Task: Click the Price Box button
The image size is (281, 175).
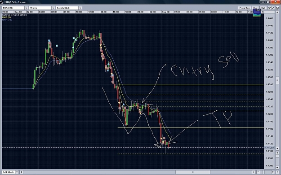Action: coord(245,8)
